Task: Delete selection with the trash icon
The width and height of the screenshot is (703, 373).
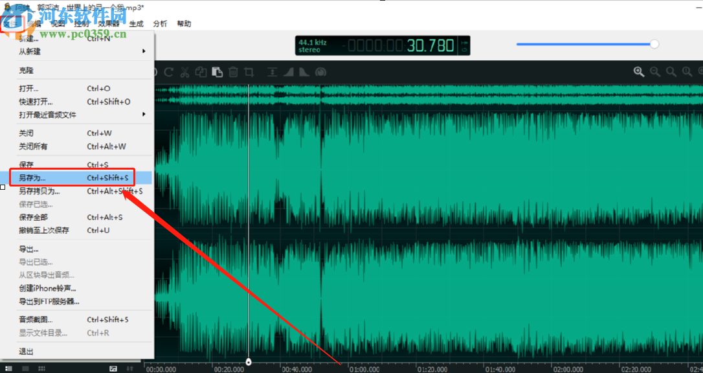Action: click(233, 72)
